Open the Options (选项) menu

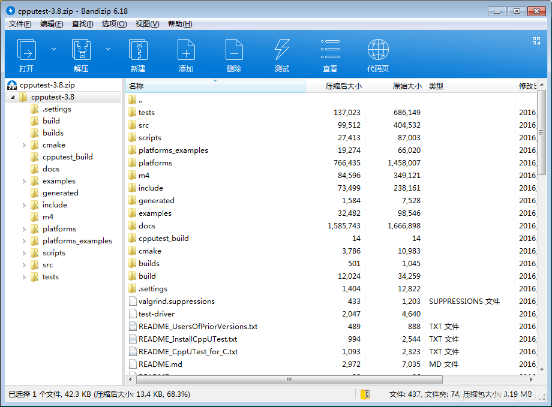[114, 24]
